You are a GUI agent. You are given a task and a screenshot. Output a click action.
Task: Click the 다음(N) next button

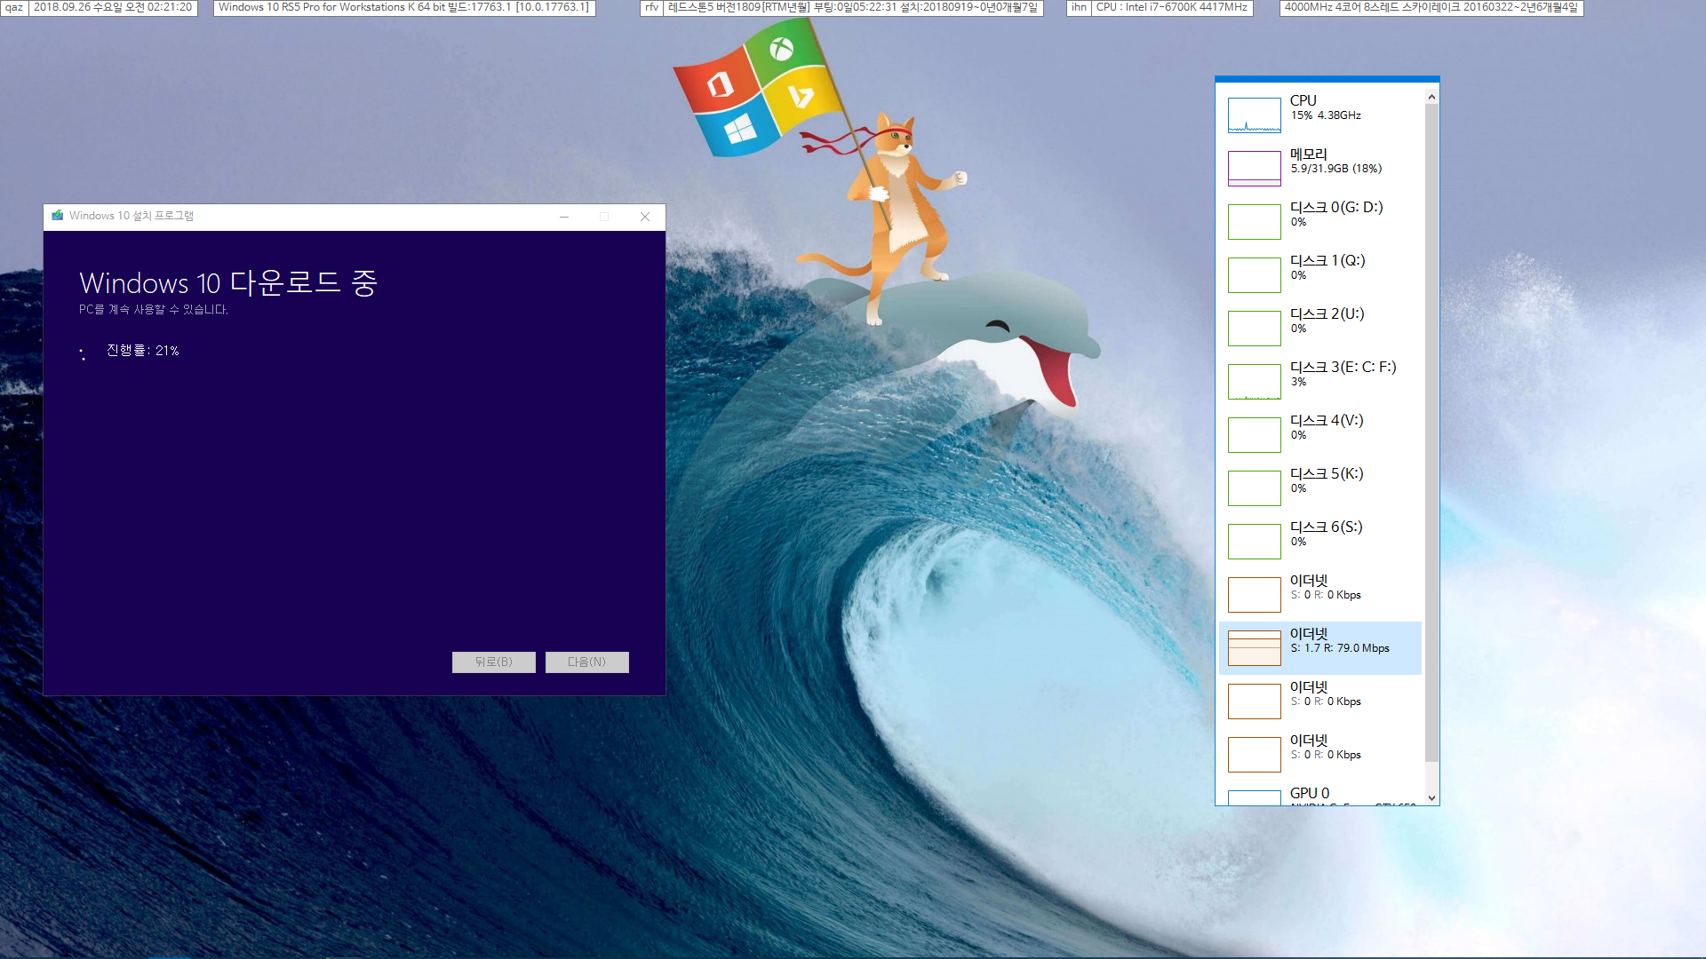point(586,662)
